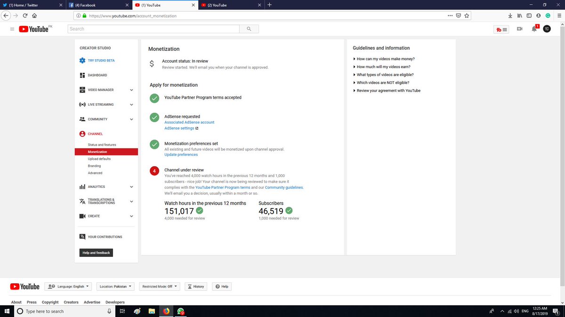Open YouTube Partner Program terms link
The height and width of the screenshot is (317, 565).
223,187
